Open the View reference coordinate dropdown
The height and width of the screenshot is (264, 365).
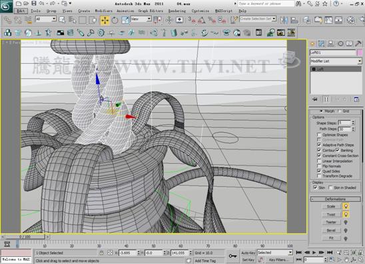pyautogui.click(x=141, y=19)
